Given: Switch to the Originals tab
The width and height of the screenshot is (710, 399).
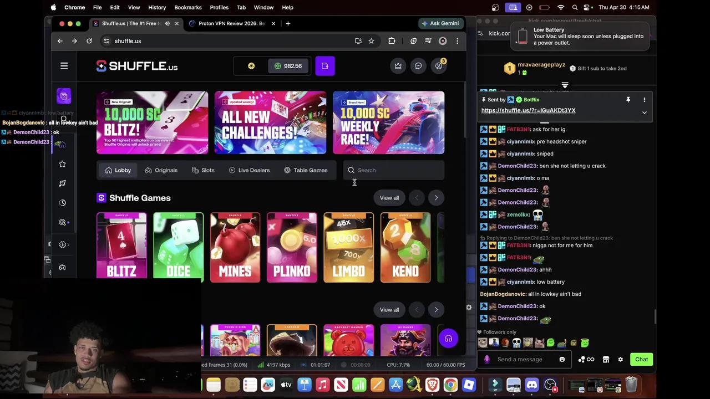Looking at the screenshot, I should [161, 170].
